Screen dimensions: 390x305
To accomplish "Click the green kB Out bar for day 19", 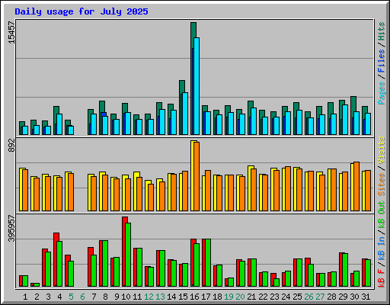I will [x=231, y=282].
